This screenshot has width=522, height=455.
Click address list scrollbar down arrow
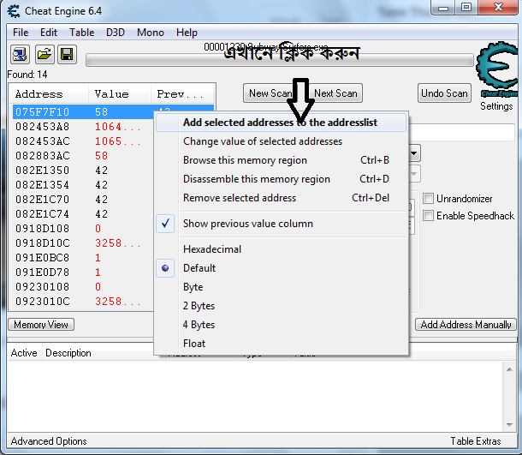click(x=509, y=424)
